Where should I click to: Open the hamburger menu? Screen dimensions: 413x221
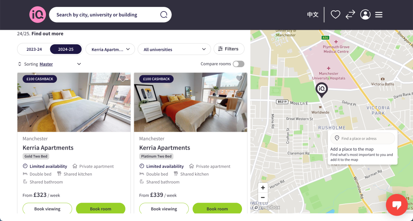point(379,15)
